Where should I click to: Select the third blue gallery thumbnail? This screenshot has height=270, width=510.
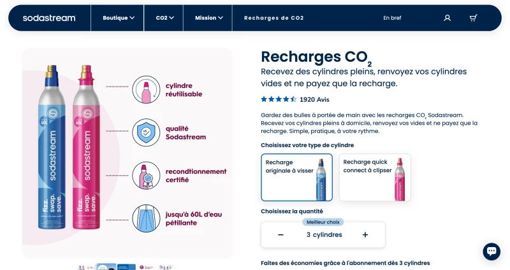pos(126,267)
